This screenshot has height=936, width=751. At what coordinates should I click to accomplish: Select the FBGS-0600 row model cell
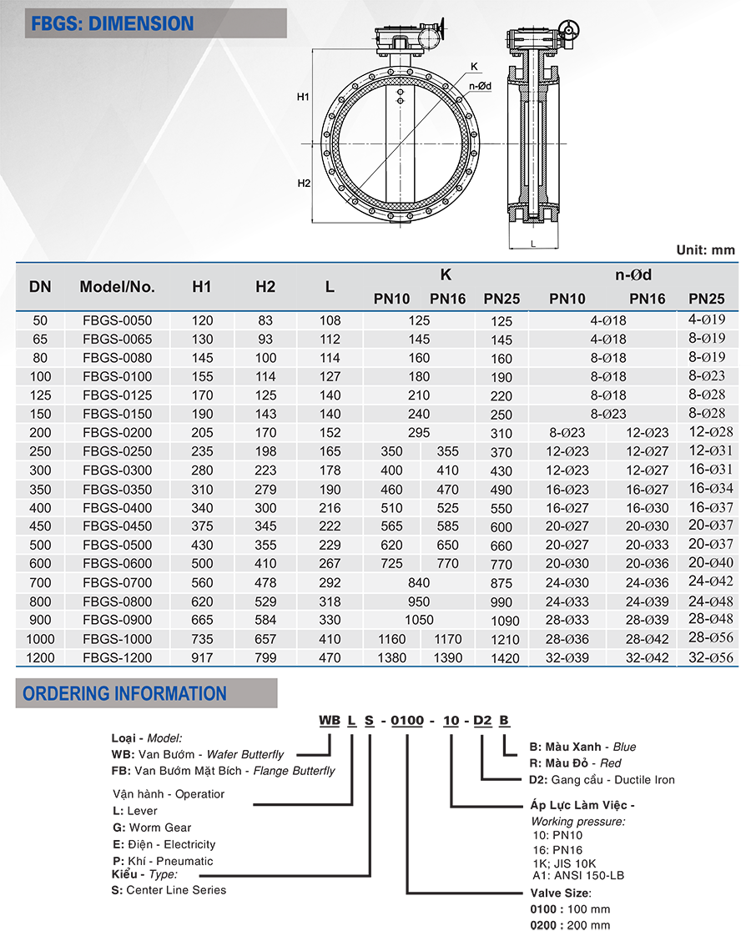point(118,563)
